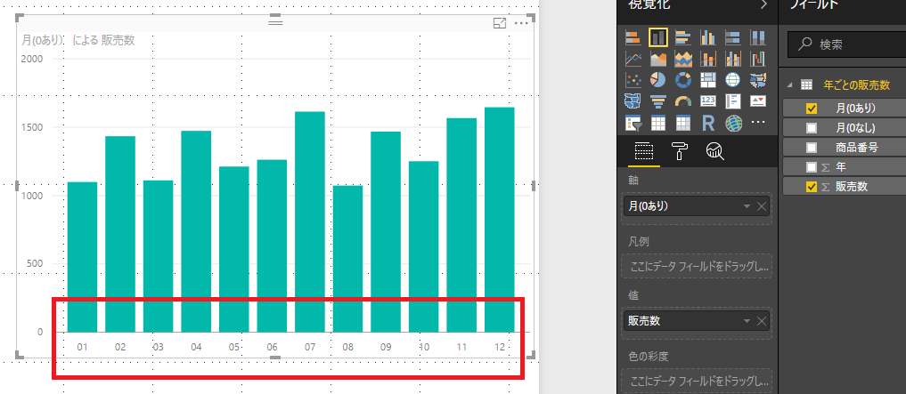Screen dimensions: 906x394
Task: Click the chart title 月(0あり) による 販売数
Action: [78, 40]
